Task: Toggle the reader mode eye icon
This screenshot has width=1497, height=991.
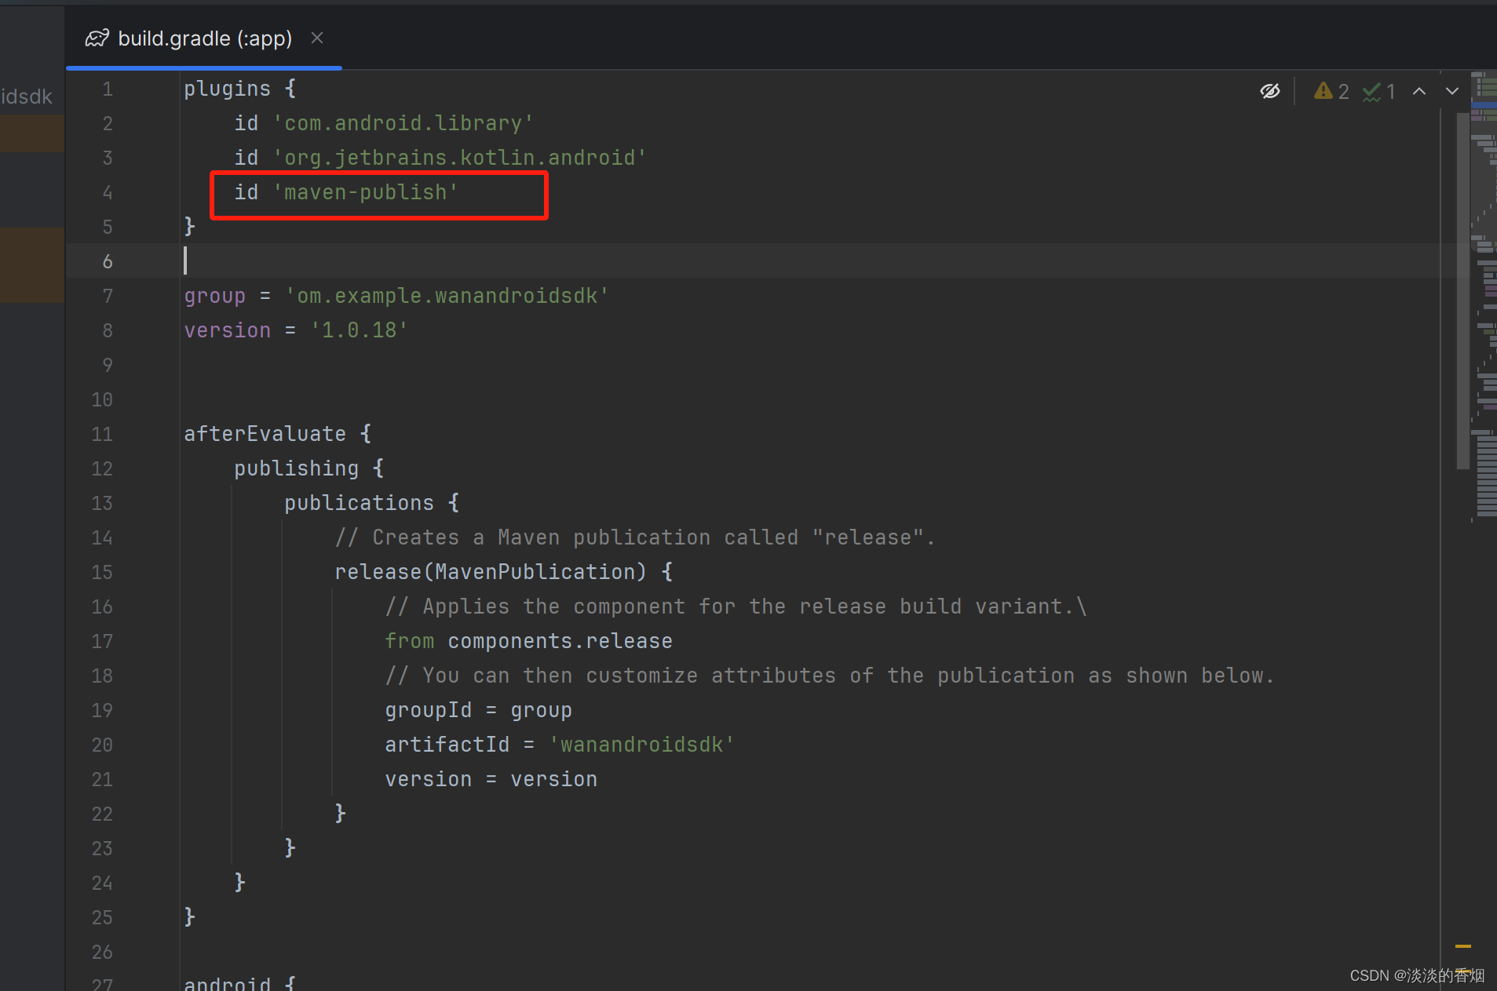Action: pyautogui.click(x=1270, y=91)
